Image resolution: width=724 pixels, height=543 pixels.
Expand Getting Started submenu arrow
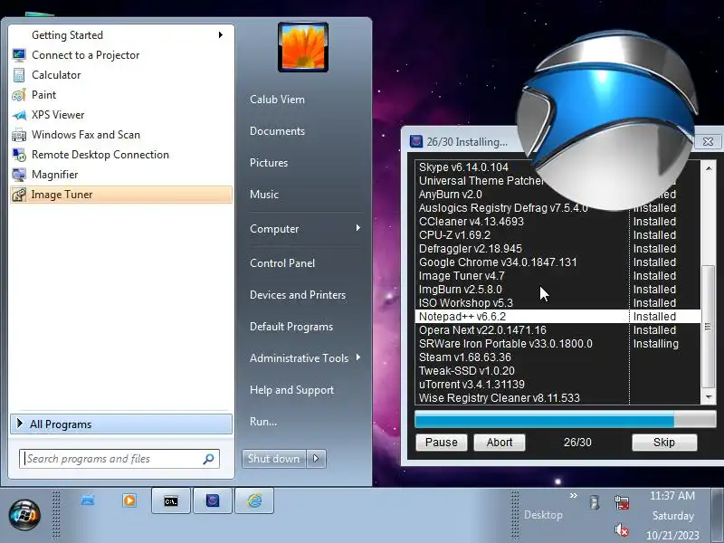[221, 34]
